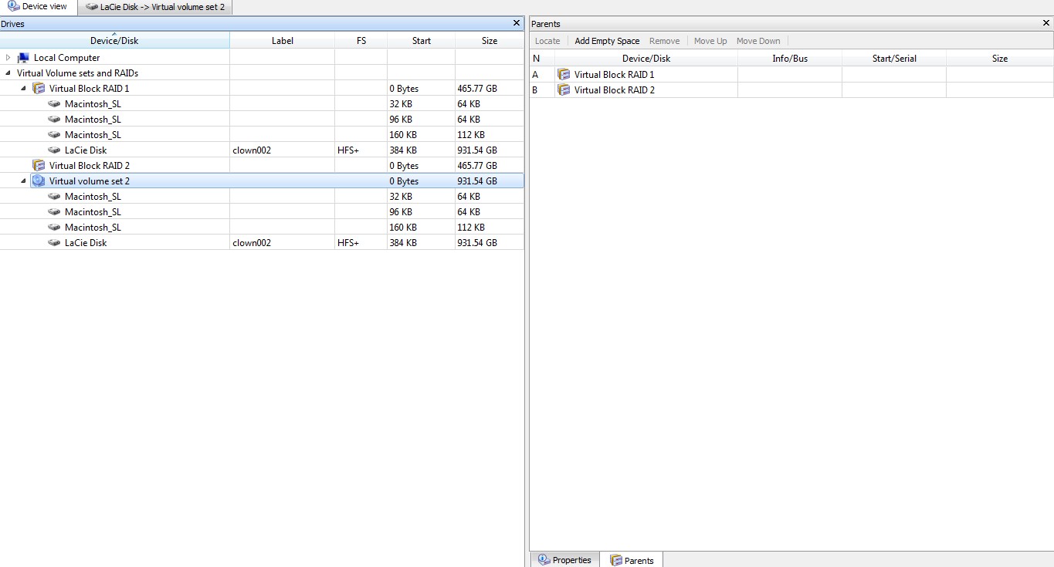1054x567 pixels.
Task: Click 465.77 GB size of Virtual Block RAID 2
Action: coord(477,166)
